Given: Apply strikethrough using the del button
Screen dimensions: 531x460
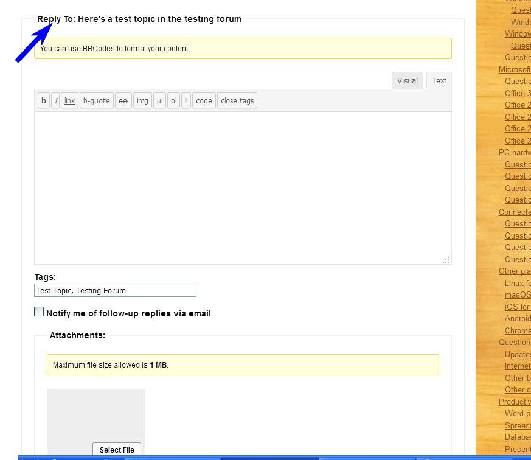Looking at the screenshot, I should click(123, 101).
